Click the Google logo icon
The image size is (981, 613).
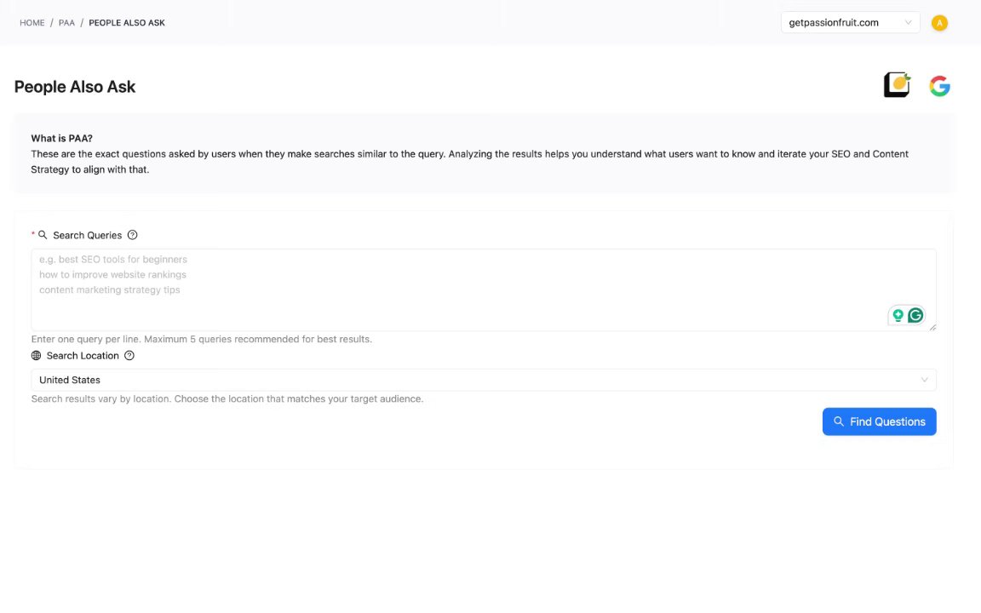point(939,86)
